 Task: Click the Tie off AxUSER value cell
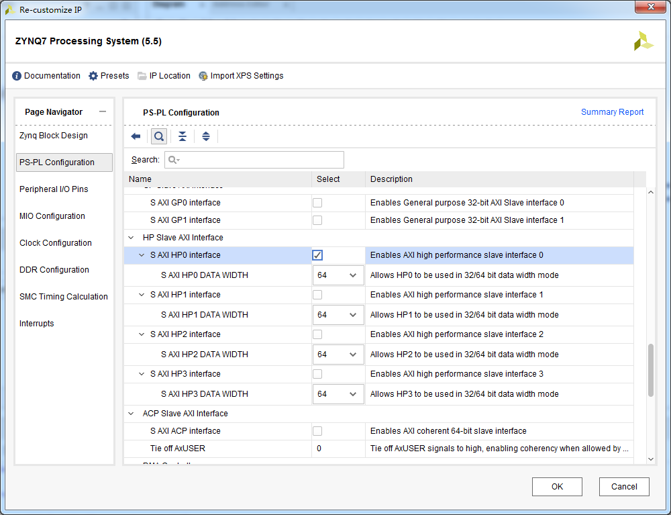338,449
